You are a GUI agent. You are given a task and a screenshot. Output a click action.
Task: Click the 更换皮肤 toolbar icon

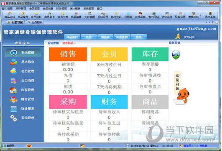(194, 15)
